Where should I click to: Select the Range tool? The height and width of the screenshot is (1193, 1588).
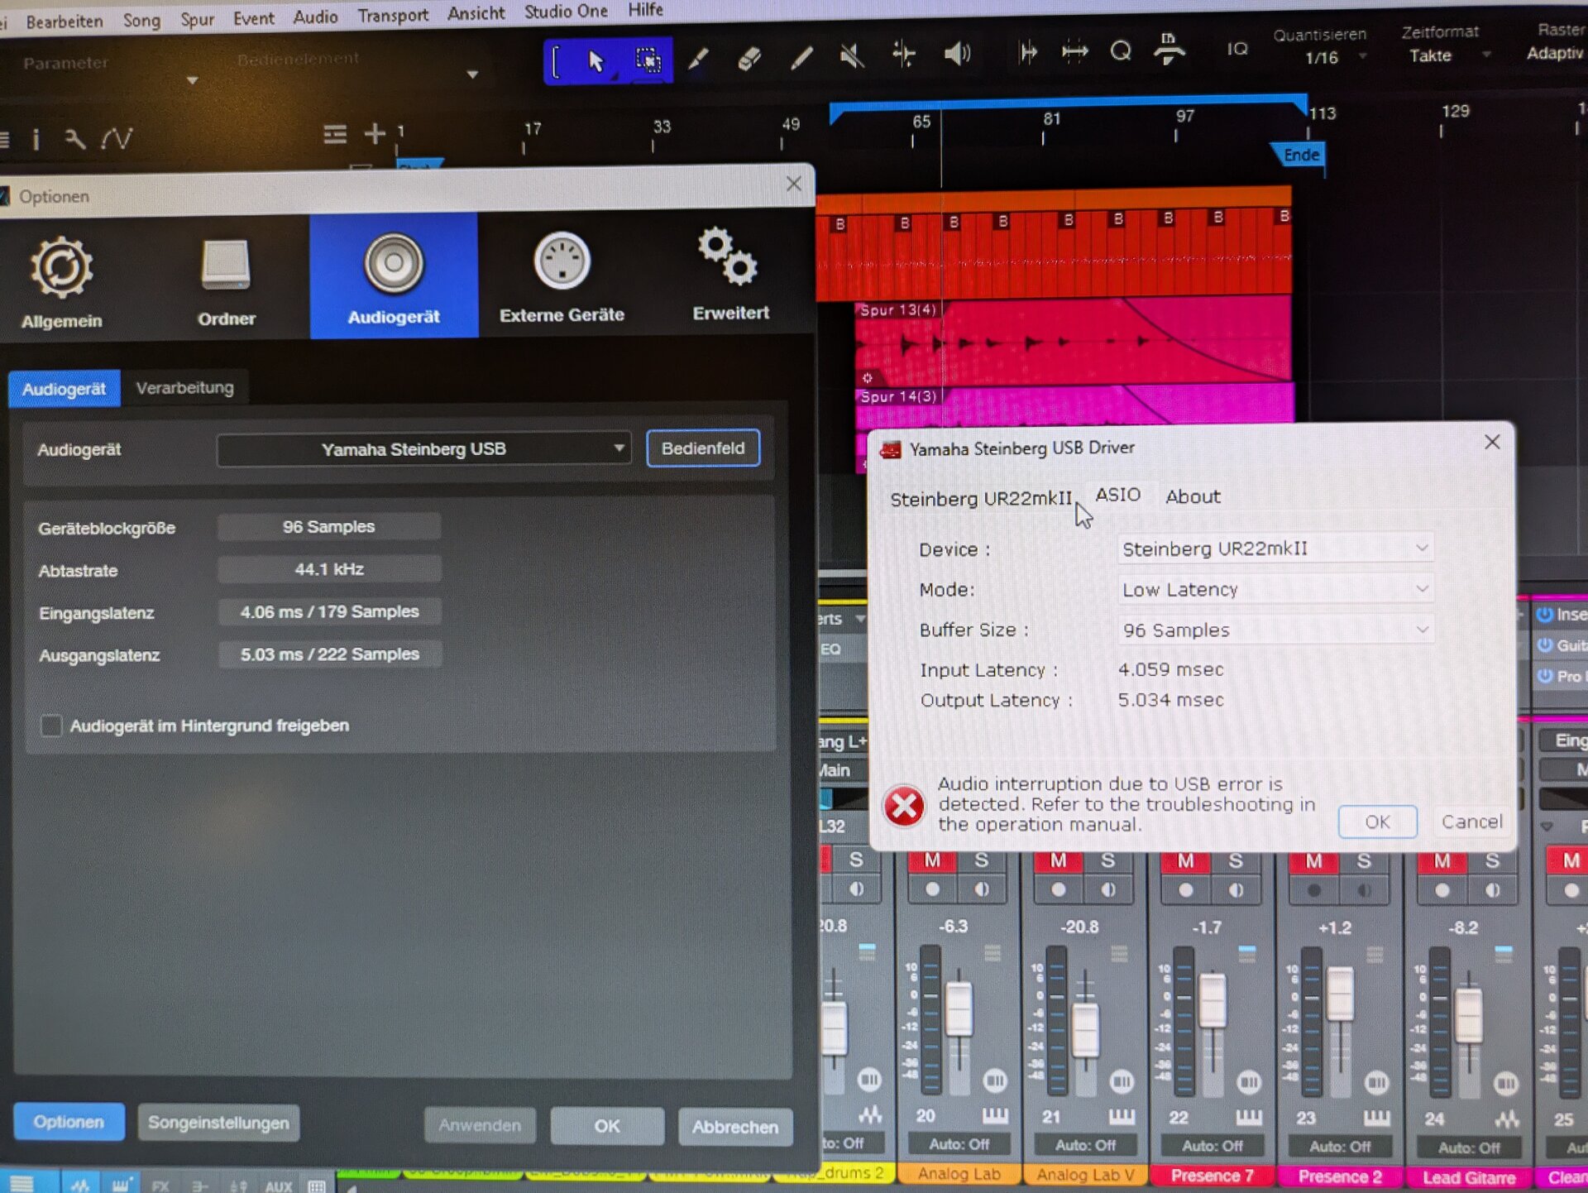(x=648, y=60)
